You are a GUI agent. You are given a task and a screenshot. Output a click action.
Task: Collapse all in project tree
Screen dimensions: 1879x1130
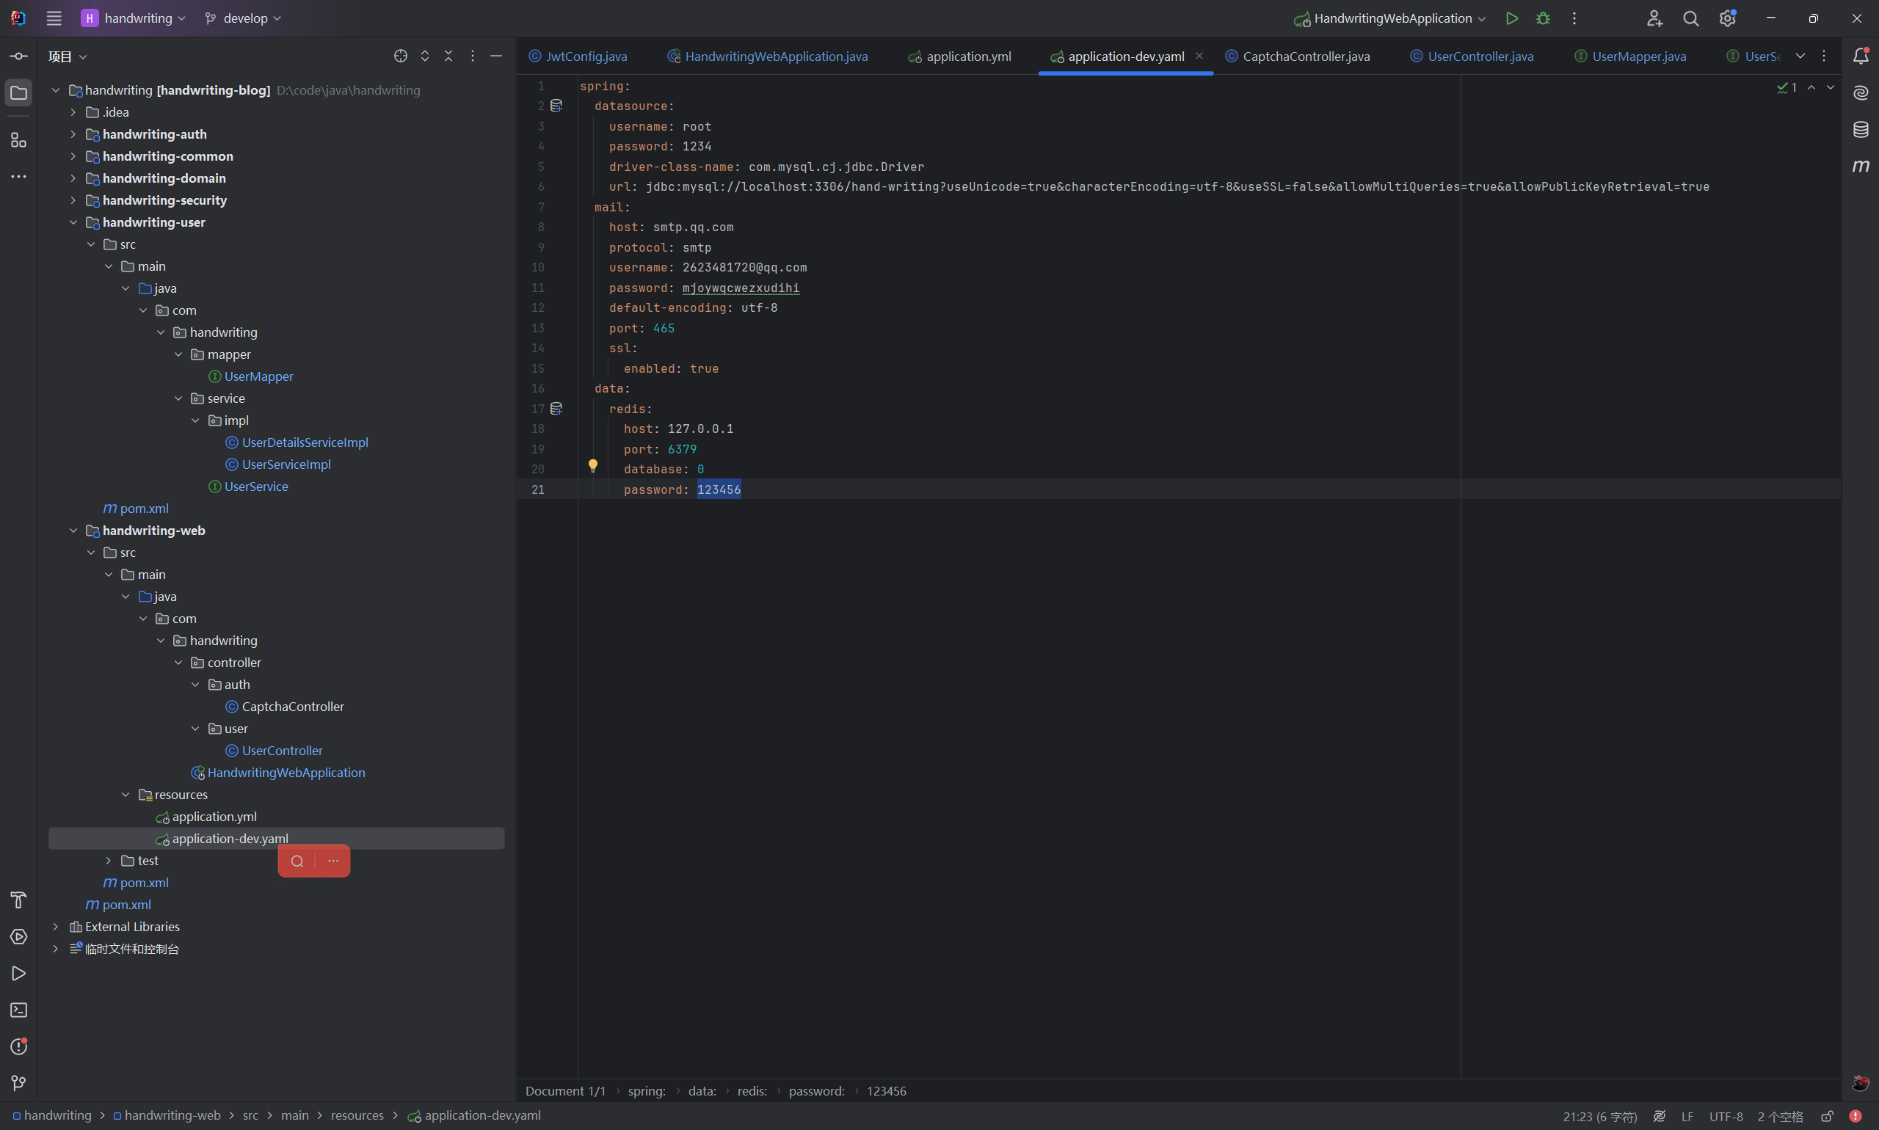tap(448, 56)
